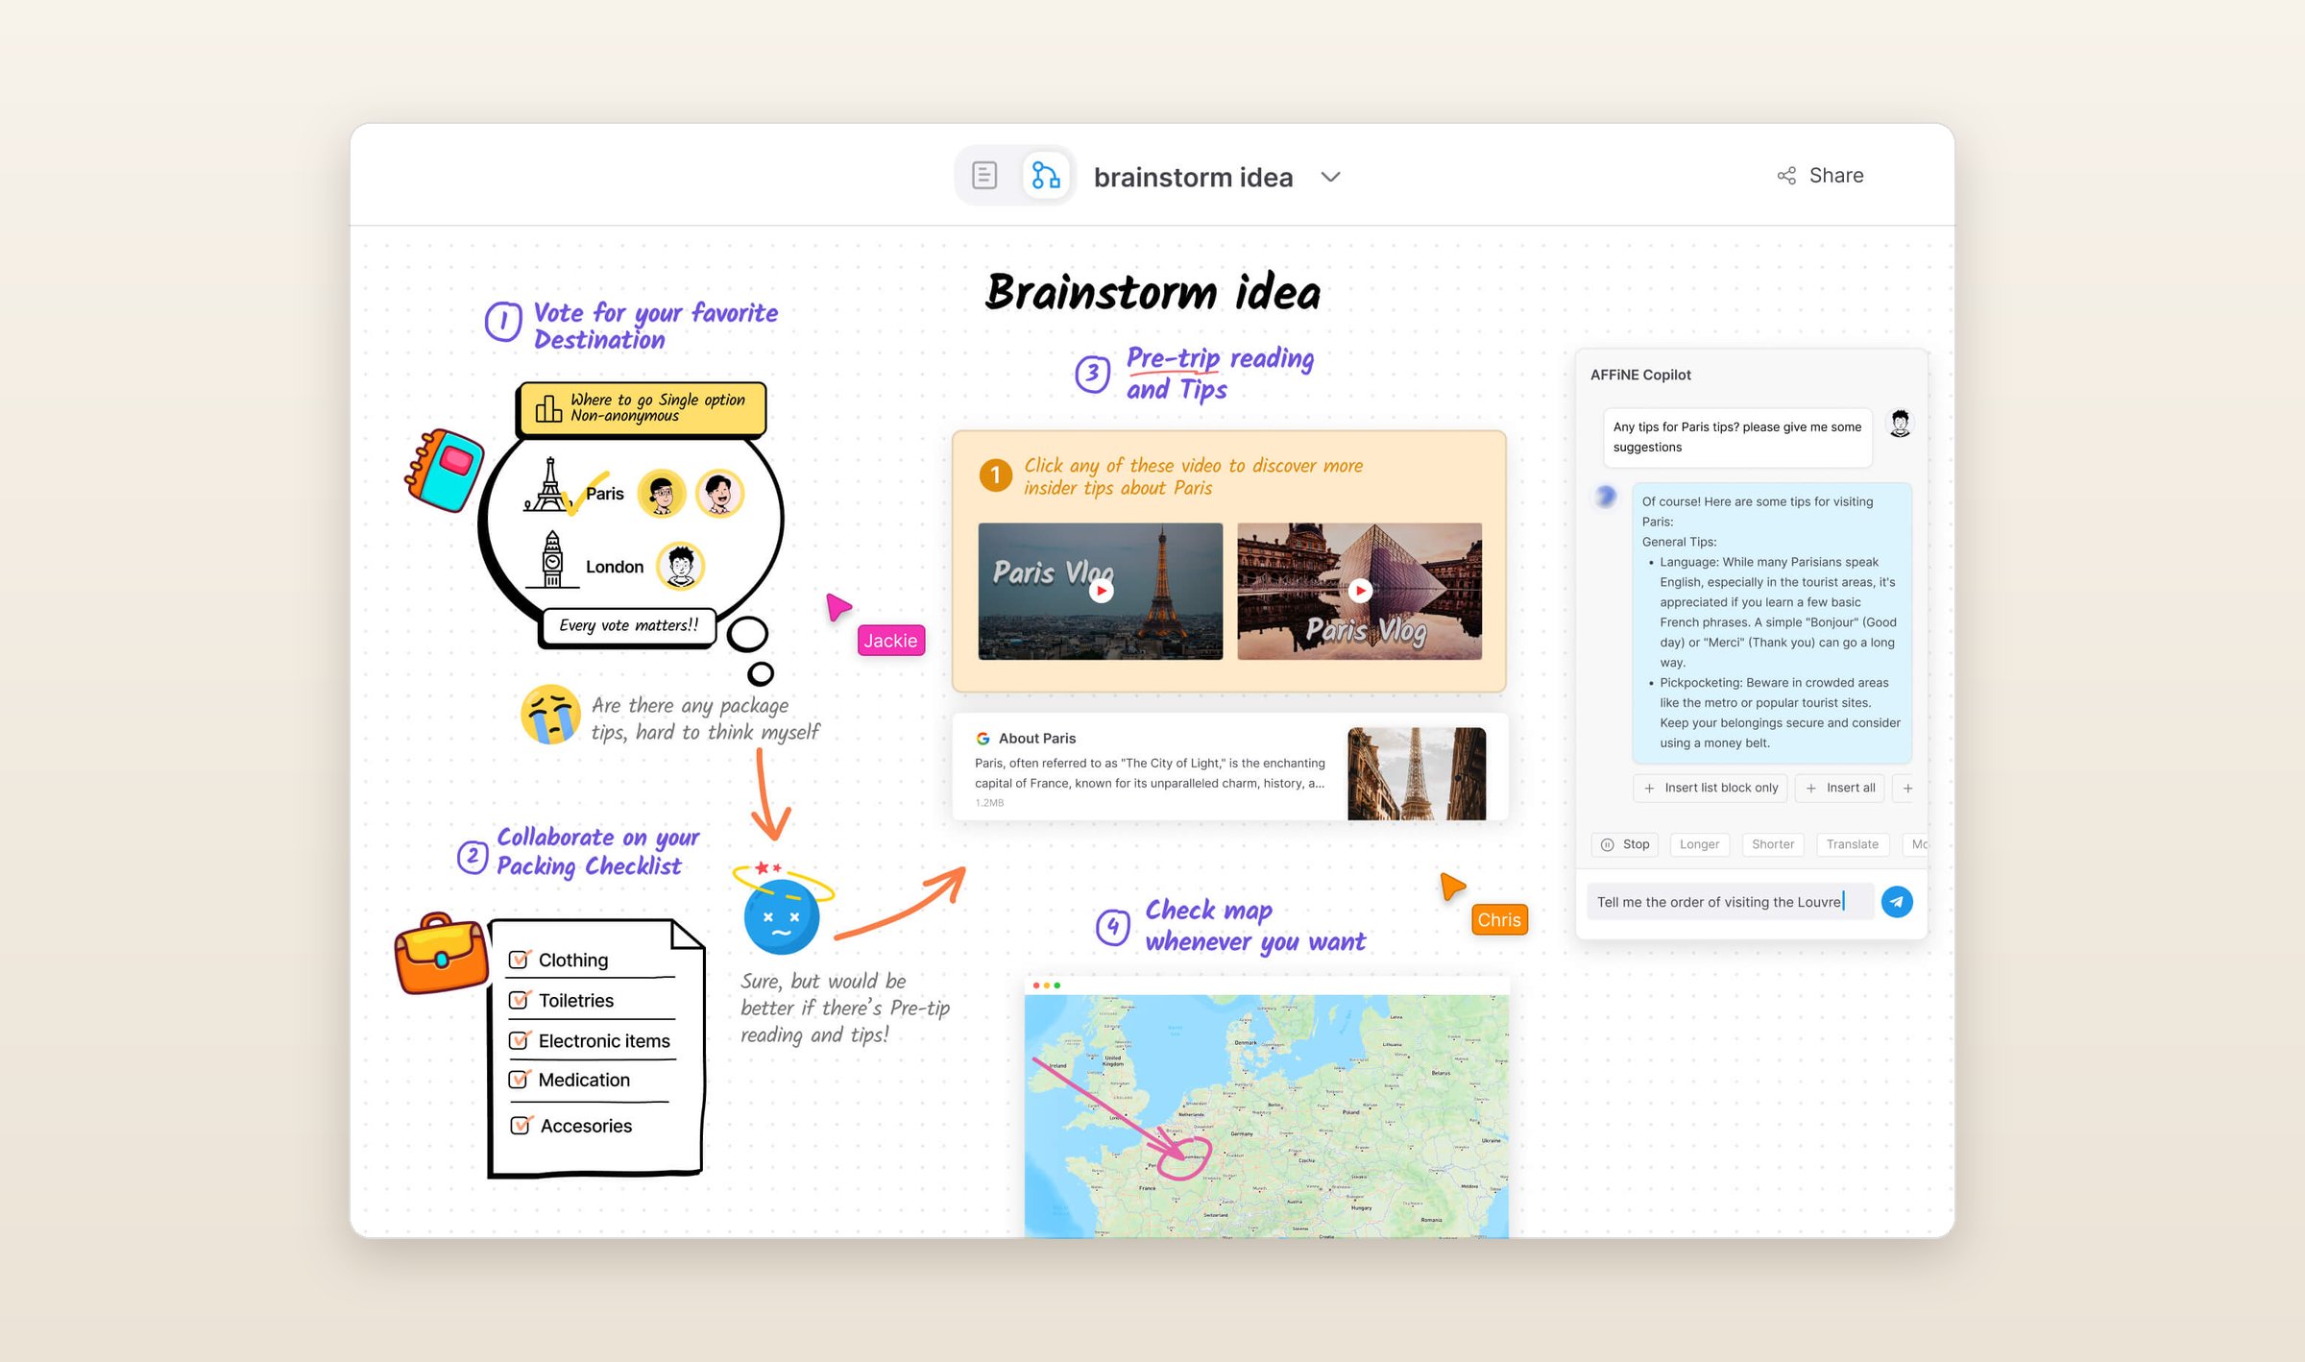Image resolution: width=2305 pixels, height=1362 pixels.
Task: Click the Insert all button
Action: pyautogui.click(x=1840, y=788)
